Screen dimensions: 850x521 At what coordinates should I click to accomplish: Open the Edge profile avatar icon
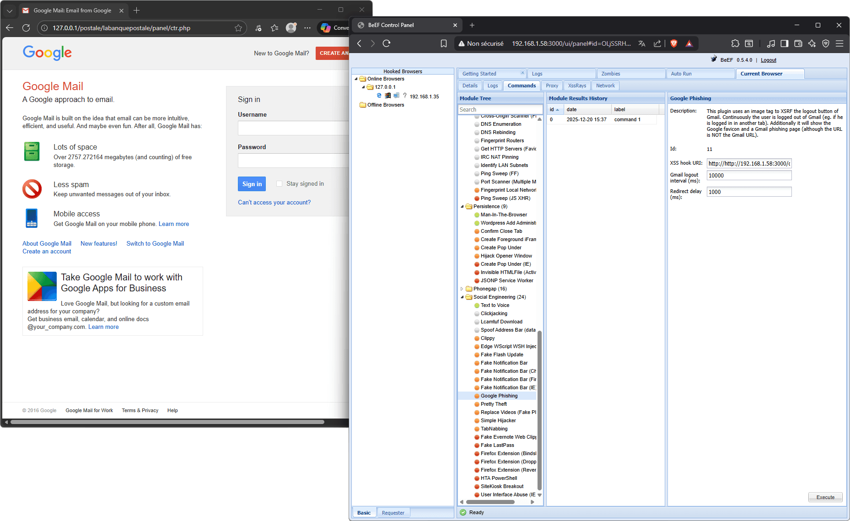[x=291, y=28]
